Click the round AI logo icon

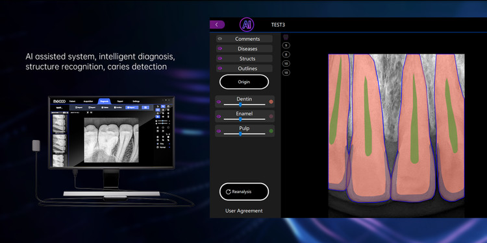coord(247,25)
